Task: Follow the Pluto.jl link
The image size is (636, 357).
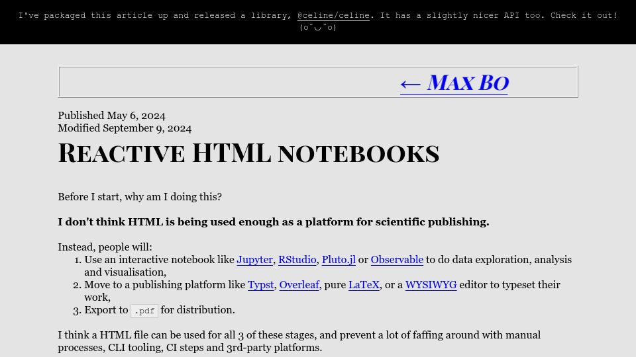Action: [x=339, y=260]
